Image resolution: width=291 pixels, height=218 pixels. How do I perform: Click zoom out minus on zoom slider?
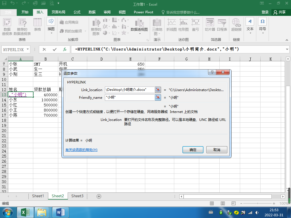(x=241, y=203)
